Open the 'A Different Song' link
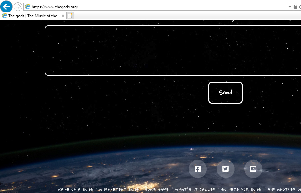301x193 pixels. coord(119,189)
